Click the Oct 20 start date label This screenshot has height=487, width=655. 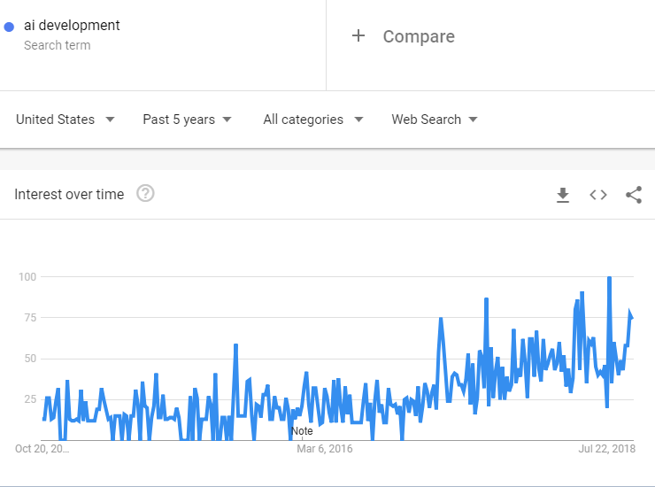42,449
